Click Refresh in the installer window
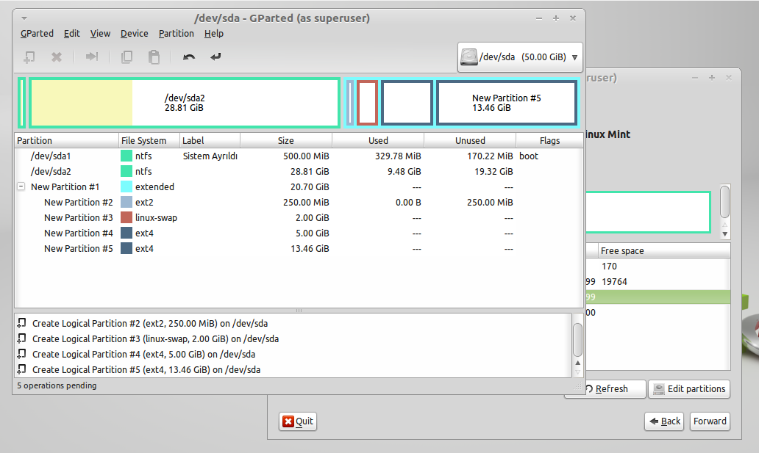Image resolution: width=759 pixels, height=453 pixels. pos(611,389)
